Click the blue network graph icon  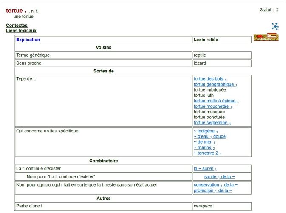click(275, 26)
